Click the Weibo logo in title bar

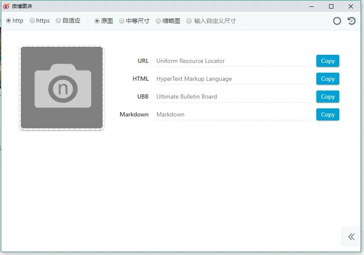tap(6, 6)
